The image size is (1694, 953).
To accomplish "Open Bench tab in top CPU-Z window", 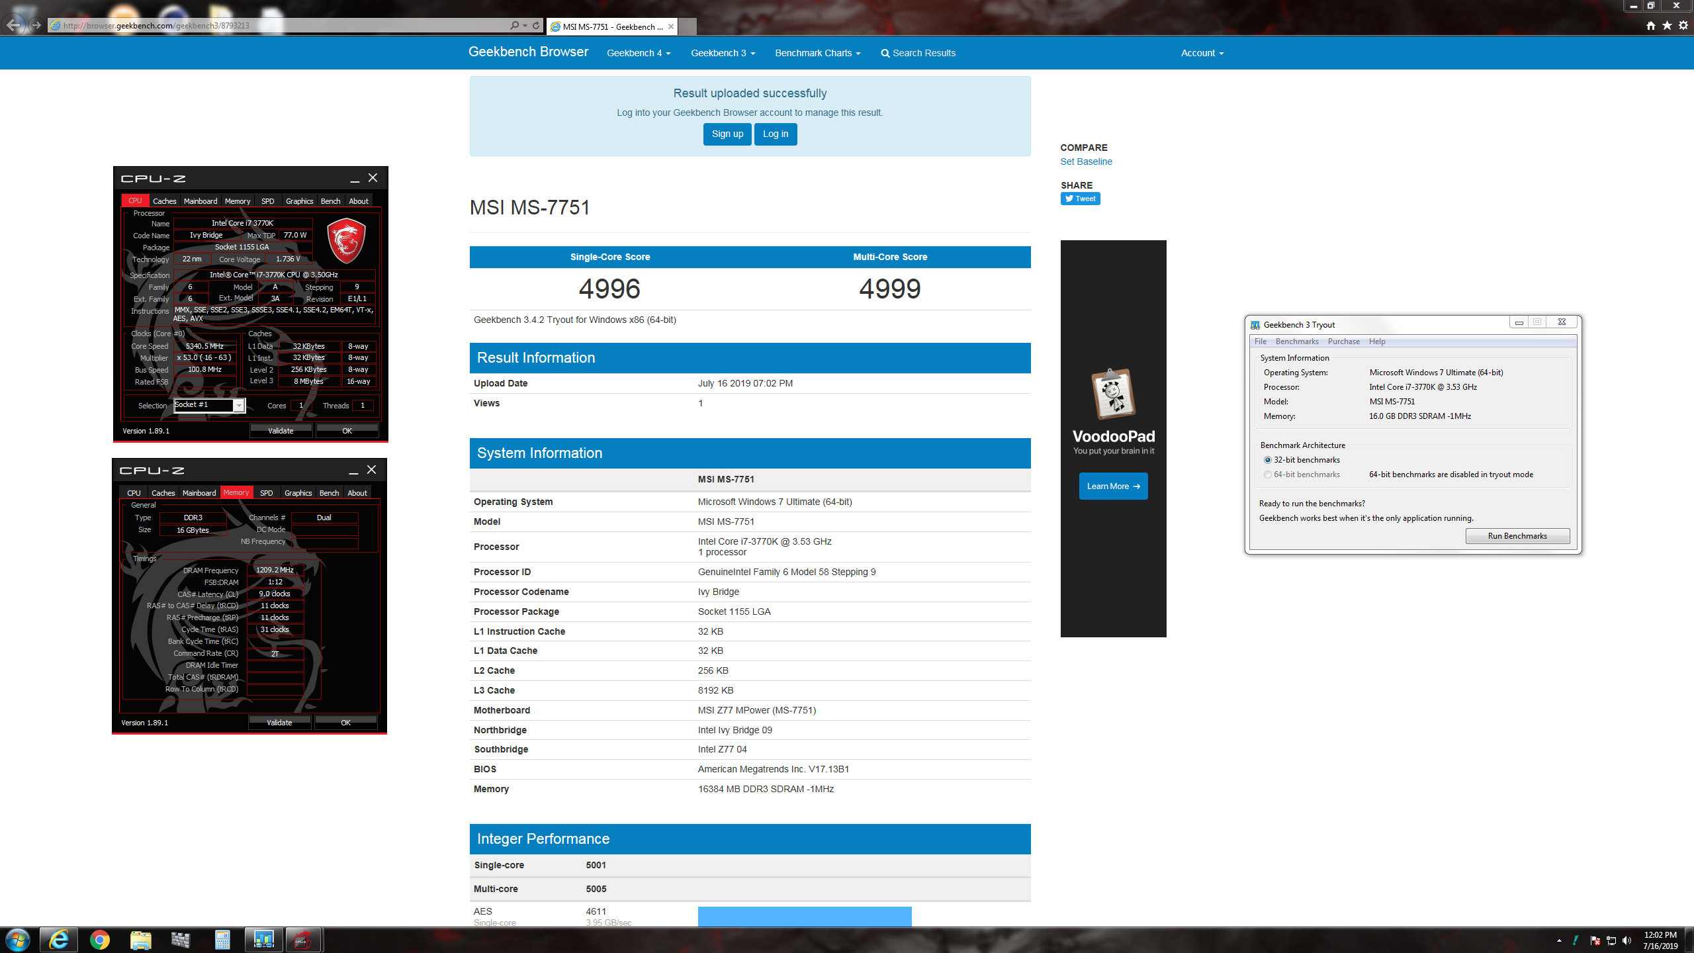I will 330,201.
